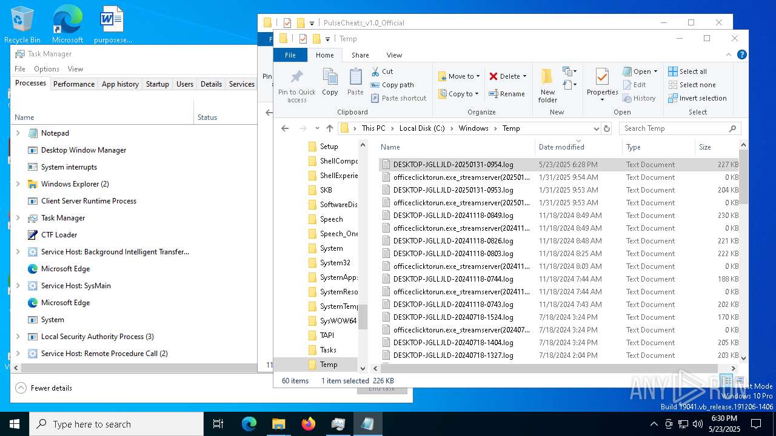Select Tasks folder in navigation tree
Viewport: 776px width, 436px height.
point(328,350)
